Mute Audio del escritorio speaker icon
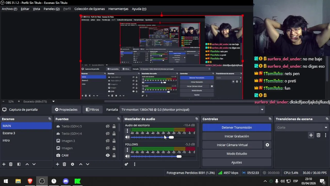 tap(127, 137)
